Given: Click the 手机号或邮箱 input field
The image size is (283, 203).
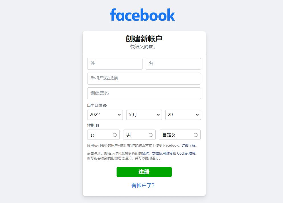Looking at the screenshot, I should click(144, 78).
